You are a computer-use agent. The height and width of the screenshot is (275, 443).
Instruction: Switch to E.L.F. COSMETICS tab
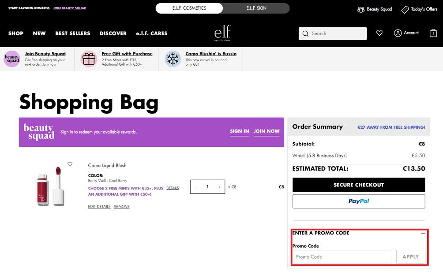tap(189, 8)
